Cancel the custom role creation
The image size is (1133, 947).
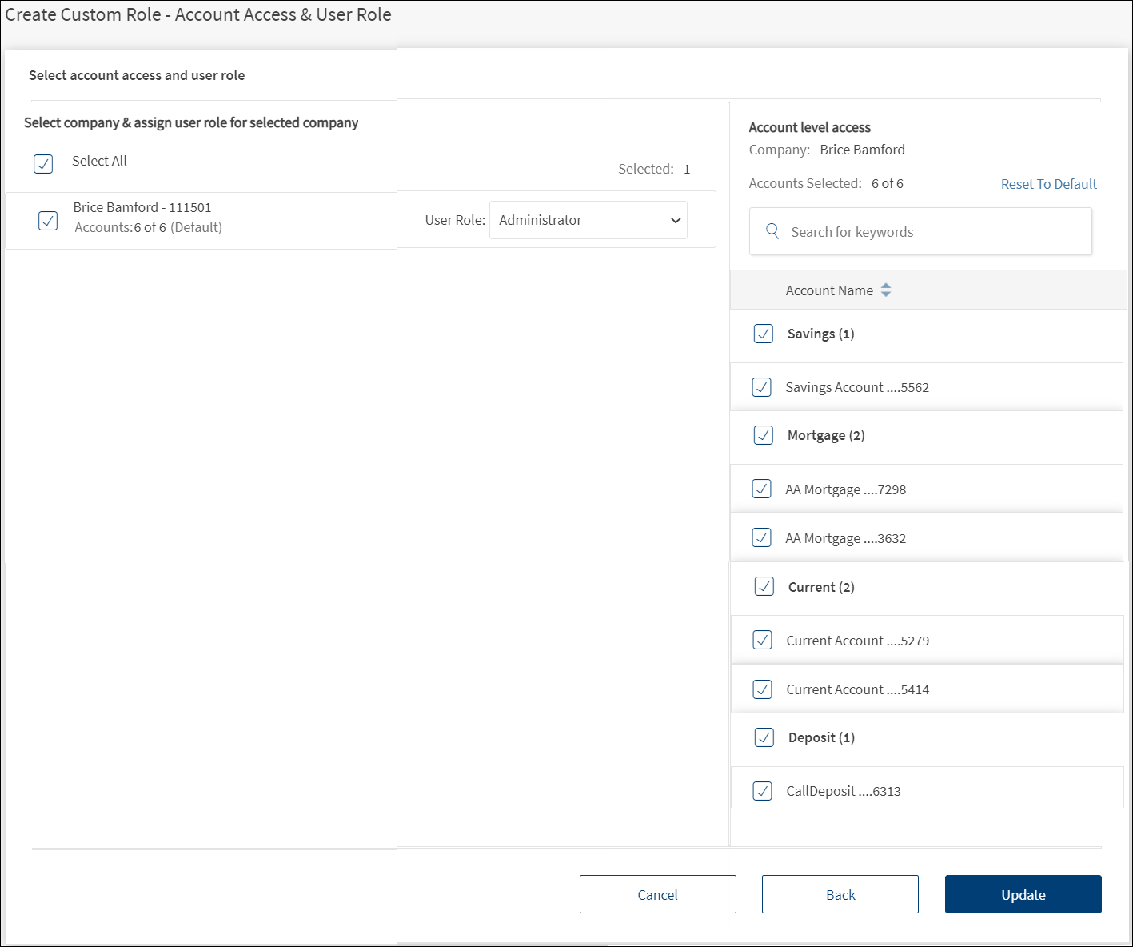click(x=657, y=894)
